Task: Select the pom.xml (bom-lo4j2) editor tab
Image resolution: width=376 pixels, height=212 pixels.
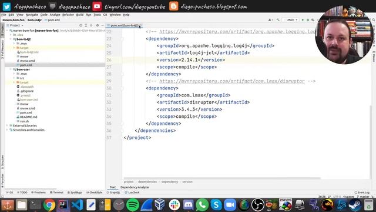Action: (x=124, y=25)
